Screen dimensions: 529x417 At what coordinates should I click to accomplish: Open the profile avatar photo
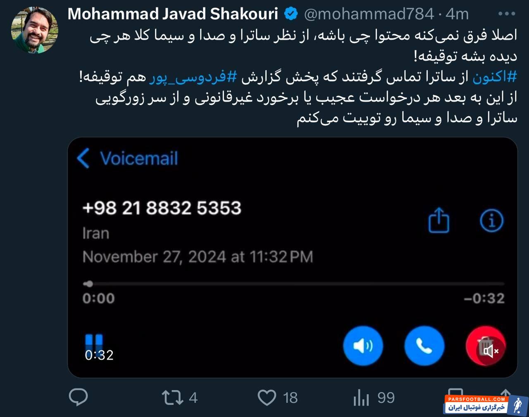tap(35, 30)
